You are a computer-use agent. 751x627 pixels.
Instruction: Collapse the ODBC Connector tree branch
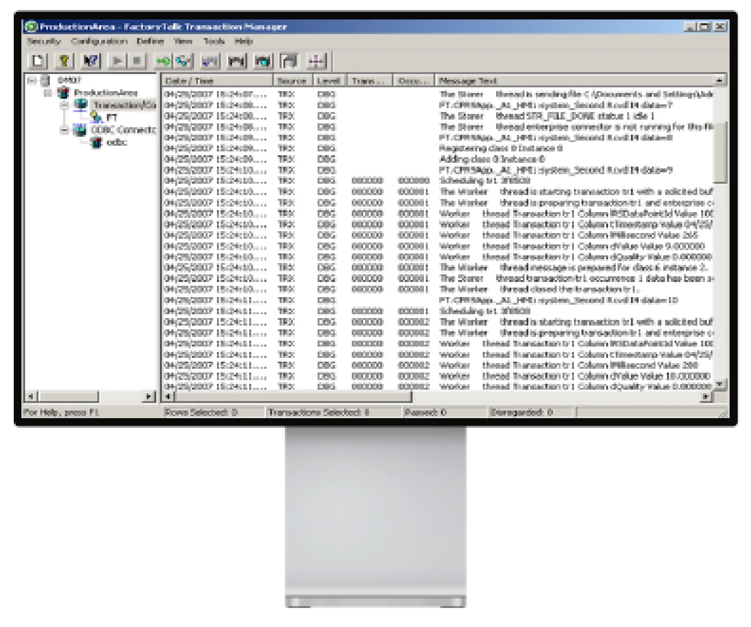coord(65,130)
